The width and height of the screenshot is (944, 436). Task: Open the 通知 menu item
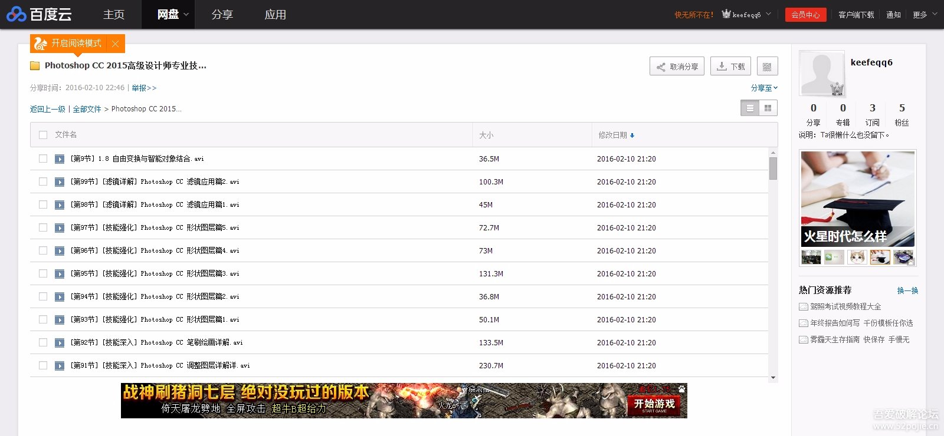(x=893, y=15)
